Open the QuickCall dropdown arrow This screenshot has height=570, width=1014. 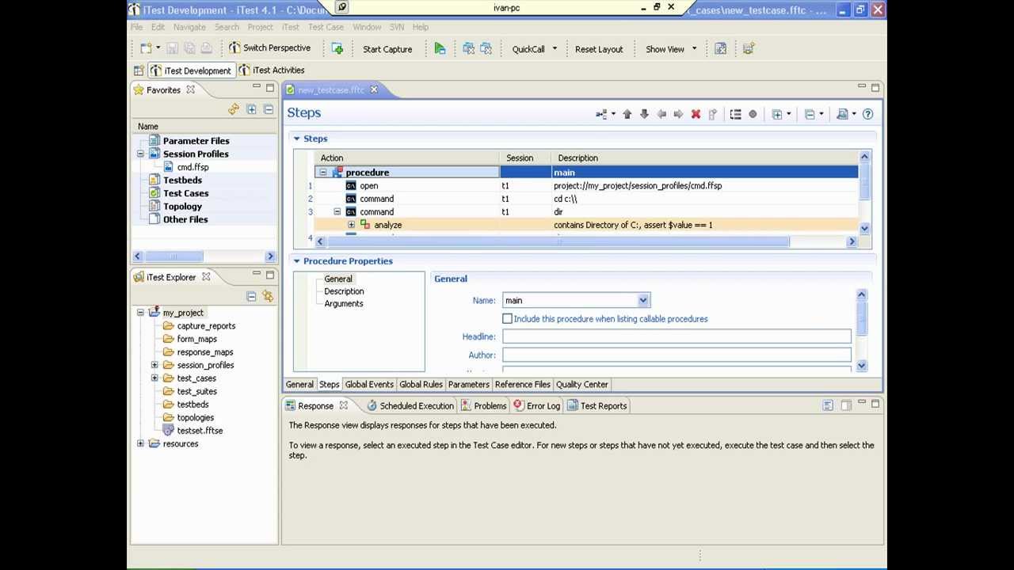coord(555,49)
